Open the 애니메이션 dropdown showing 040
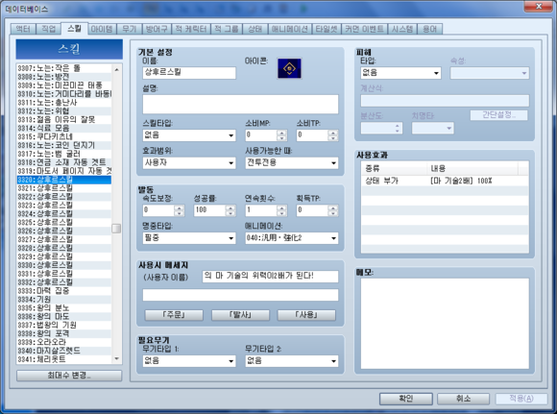 (292, 238)
